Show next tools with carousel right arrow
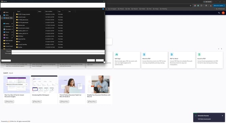 [222, 49]
